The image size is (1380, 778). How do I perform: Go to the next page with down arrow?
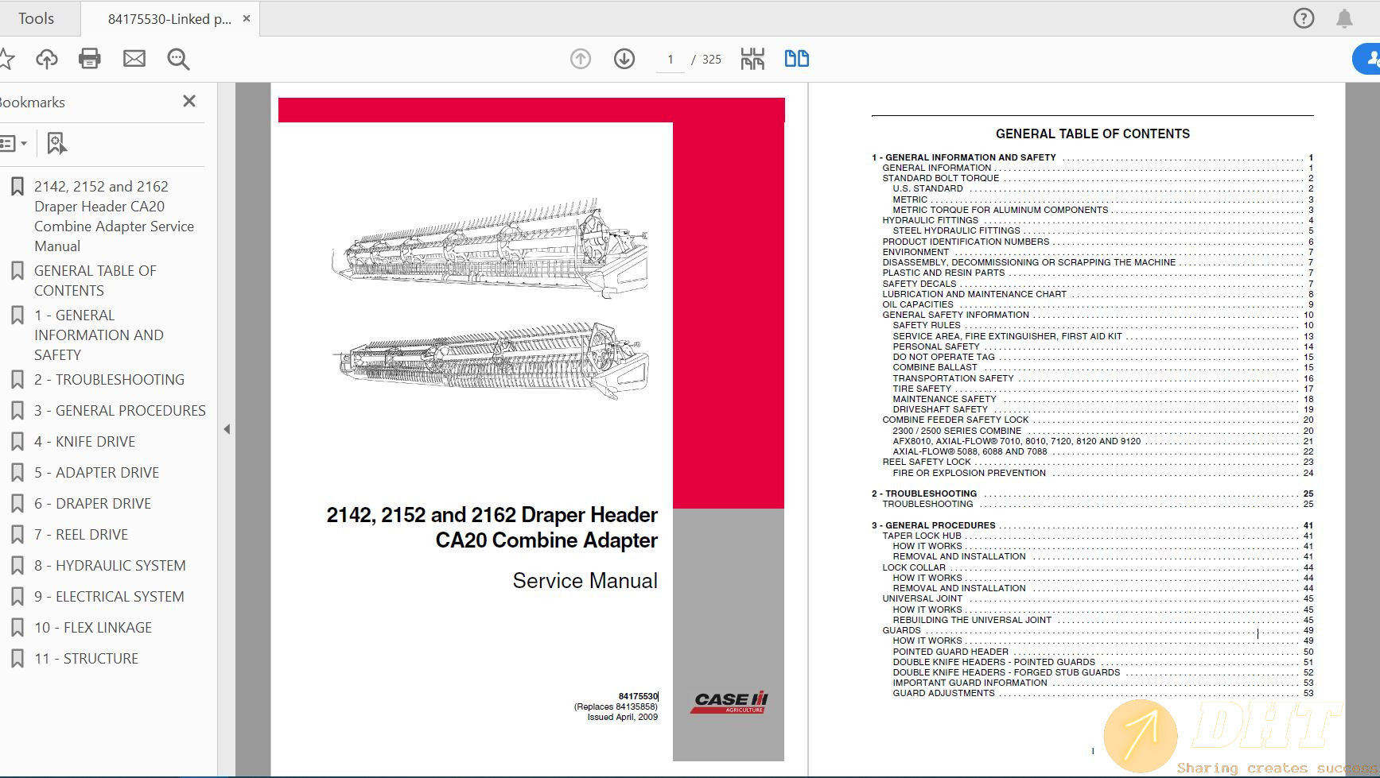click(x=624, y=59)
